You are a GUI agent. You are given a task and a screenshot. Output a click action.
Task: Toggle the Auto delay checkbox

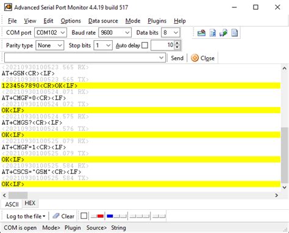(144, 45)
